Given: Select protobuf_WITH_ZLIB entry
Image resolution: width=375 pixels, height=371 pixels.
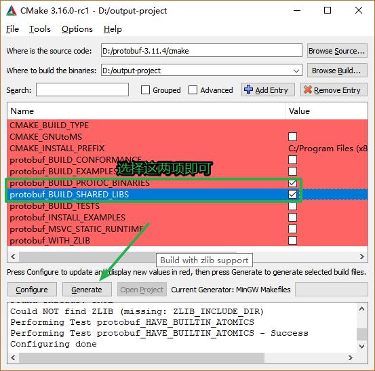Looking at the screenshot, I should coord(50,241).
